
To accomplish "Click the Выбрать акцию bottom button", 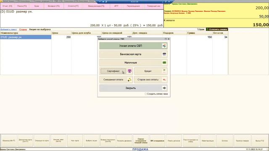I will (x=92, y=141).
